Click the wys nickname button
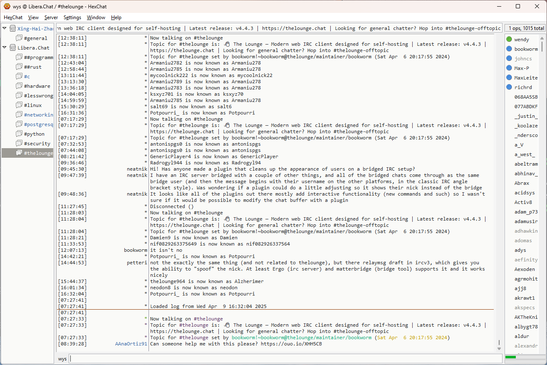 click(62, 359)
